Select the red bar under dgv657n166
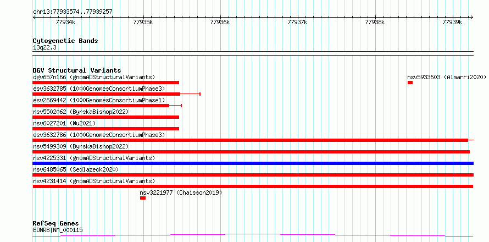Viewport: 489px width, 242px height. [106, 82]
